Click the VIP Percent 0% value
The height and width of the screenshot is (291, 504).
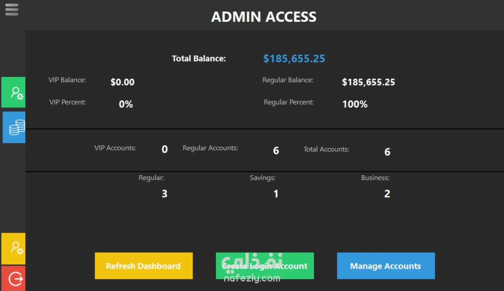pyautogui.click(x=126, y=104)
